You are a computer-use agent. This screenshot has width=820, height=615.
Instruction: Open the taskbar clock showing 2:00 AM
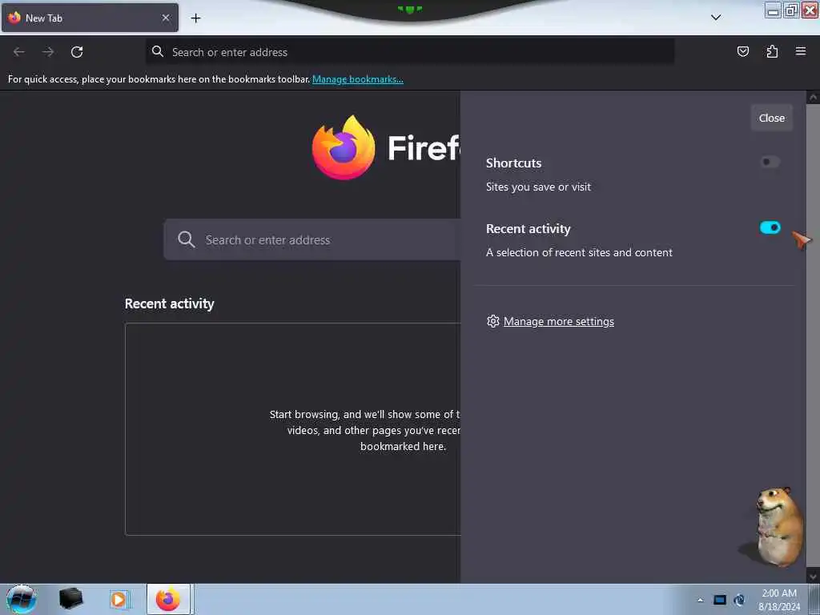click(x=778, y=600)
